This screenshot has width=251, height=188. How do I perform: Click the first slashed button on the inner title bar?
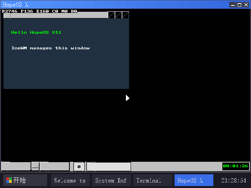(111, 15)
